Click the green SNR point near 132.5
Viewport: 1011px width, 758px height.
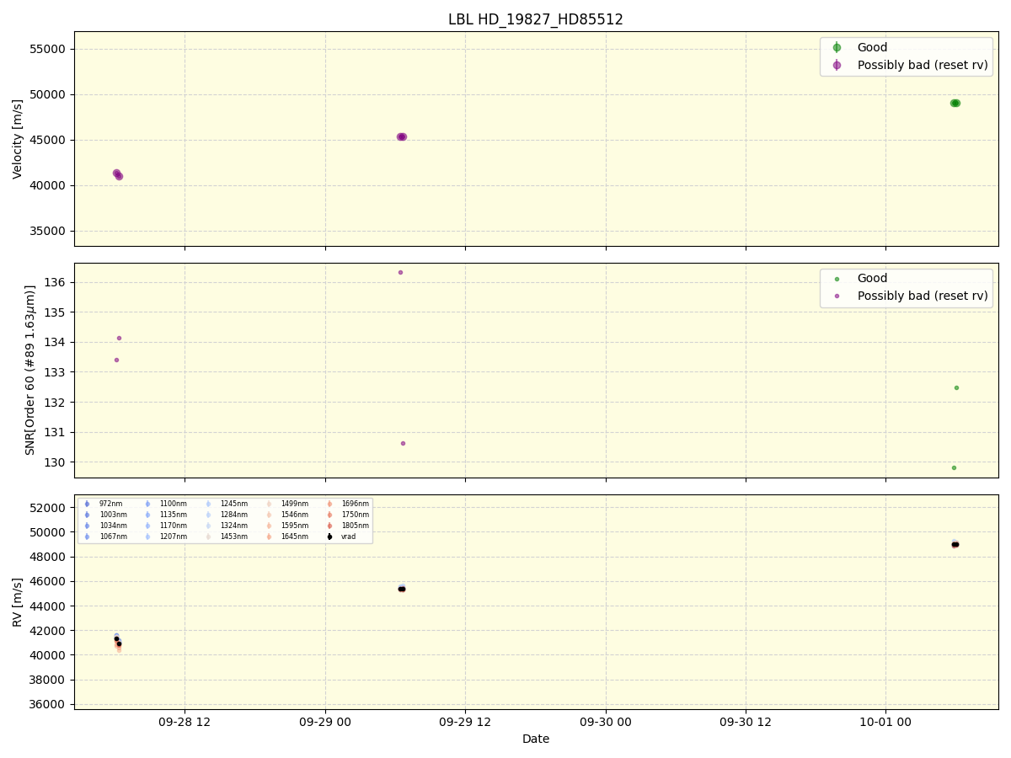tap(956, 387)
